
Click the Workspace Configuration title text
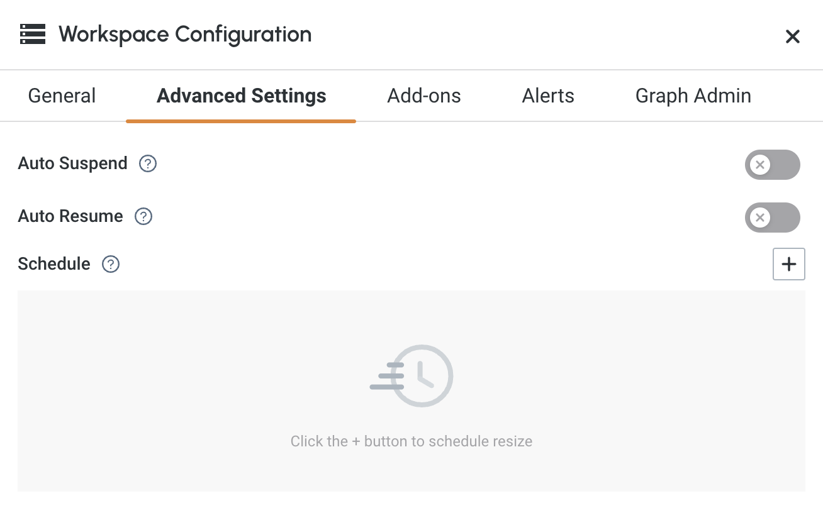coord(185,34)
